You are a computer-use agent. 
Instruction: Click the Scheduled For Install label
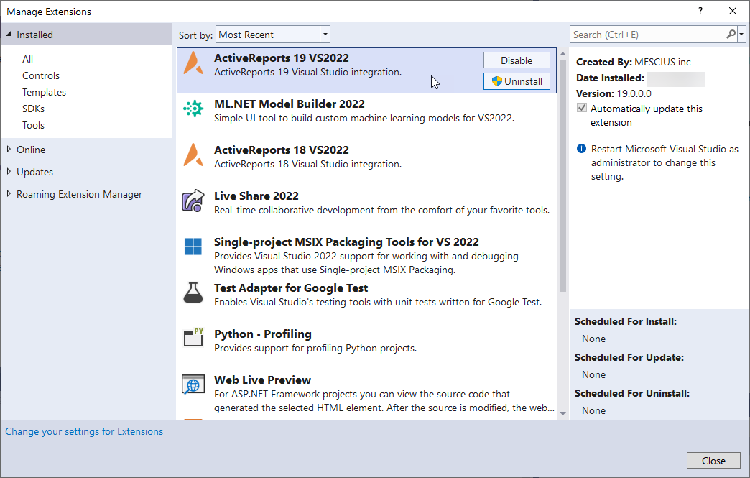[x=626, y=321]
